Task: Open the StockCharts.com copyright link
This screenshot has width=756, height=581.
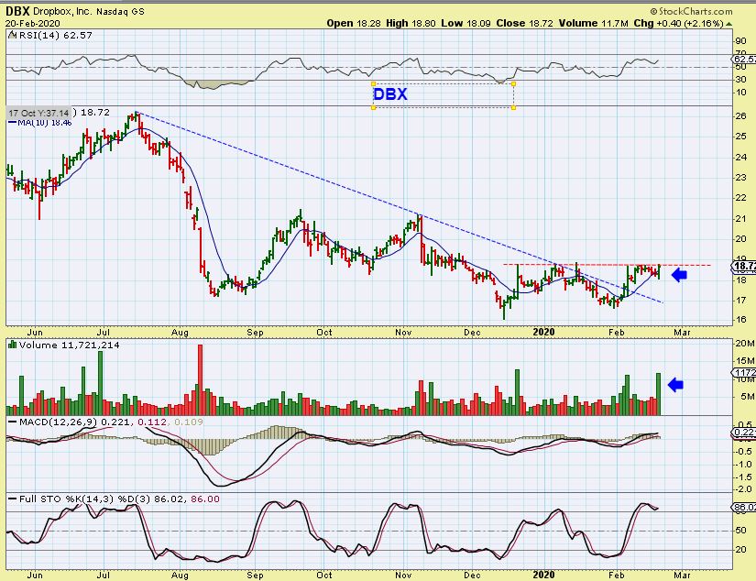Action: 691,11
